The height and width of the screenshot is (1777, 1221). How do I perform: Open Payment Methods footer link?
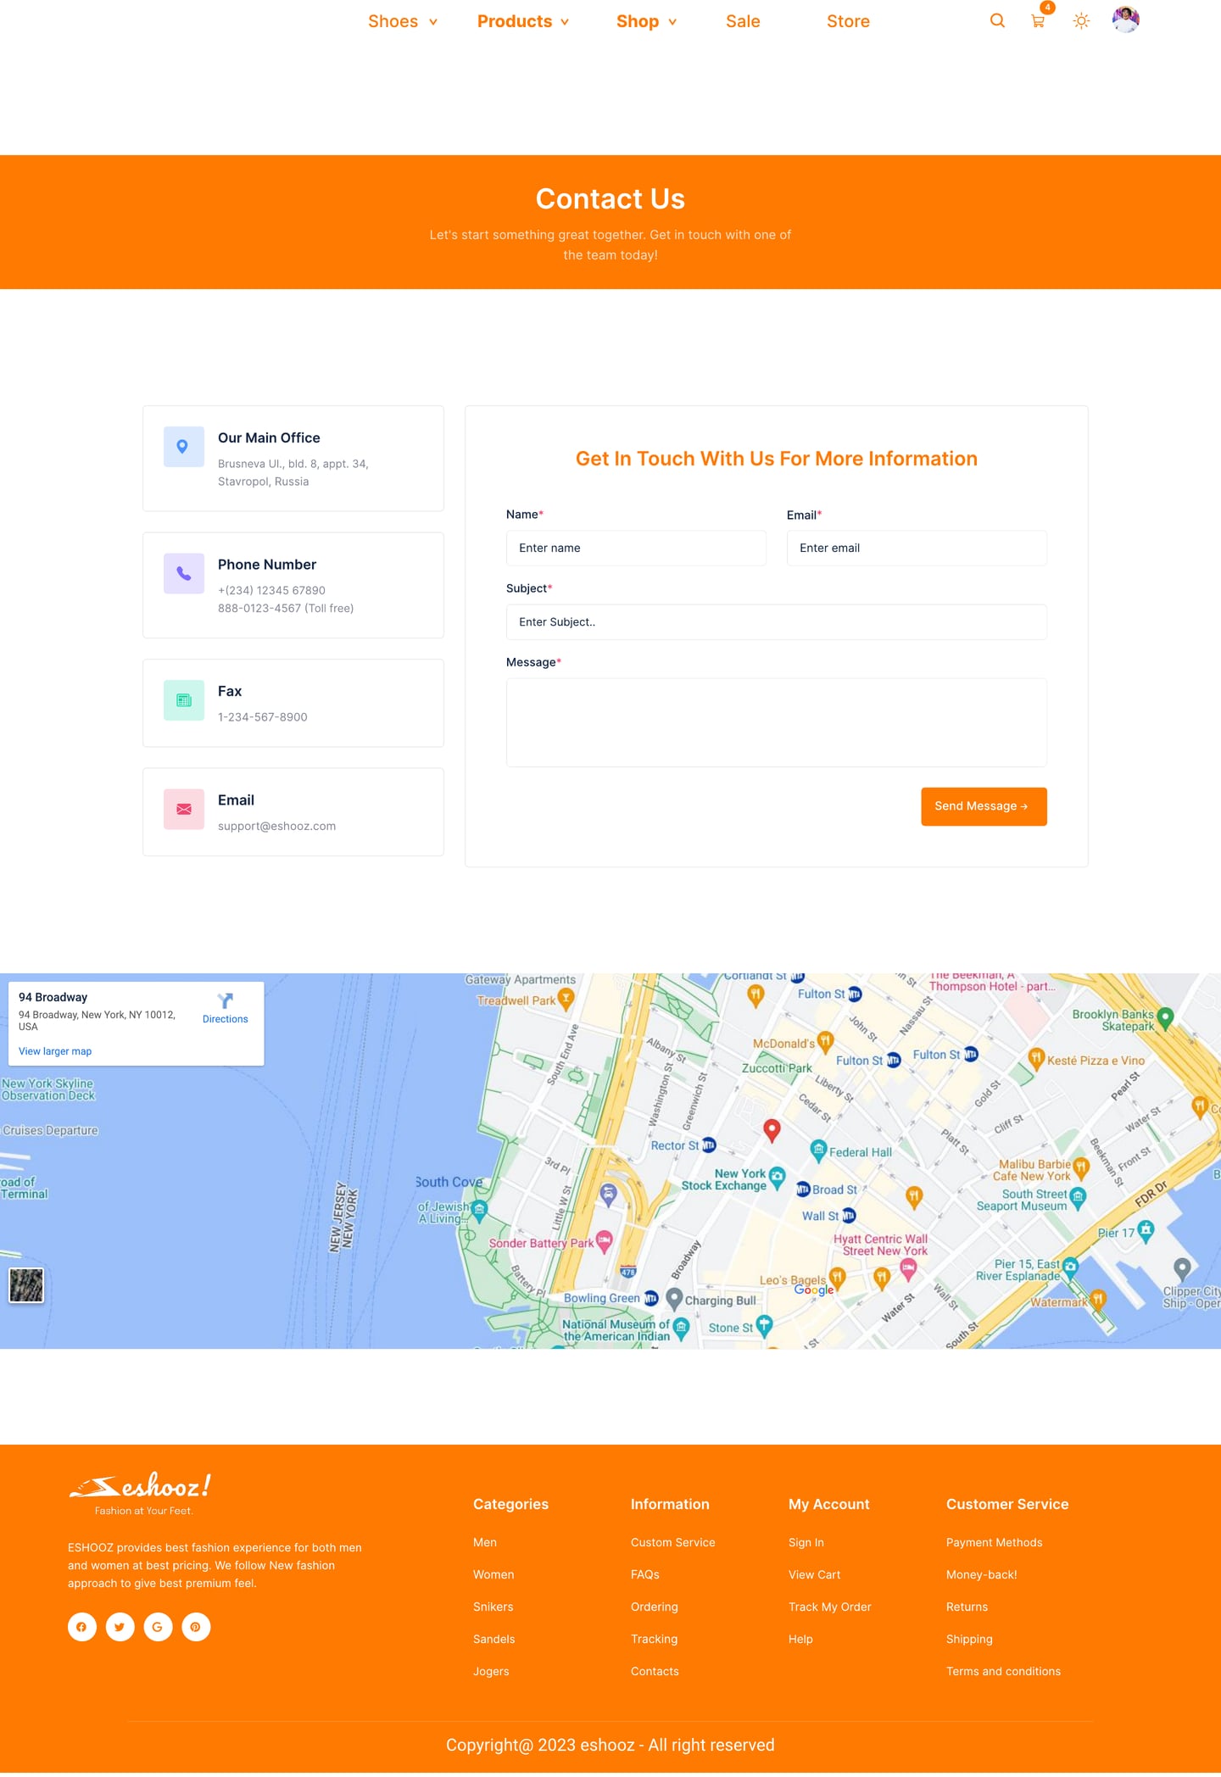tap(995, 1542)
